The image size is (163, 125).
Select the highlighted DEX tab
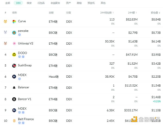coord(18,3)
